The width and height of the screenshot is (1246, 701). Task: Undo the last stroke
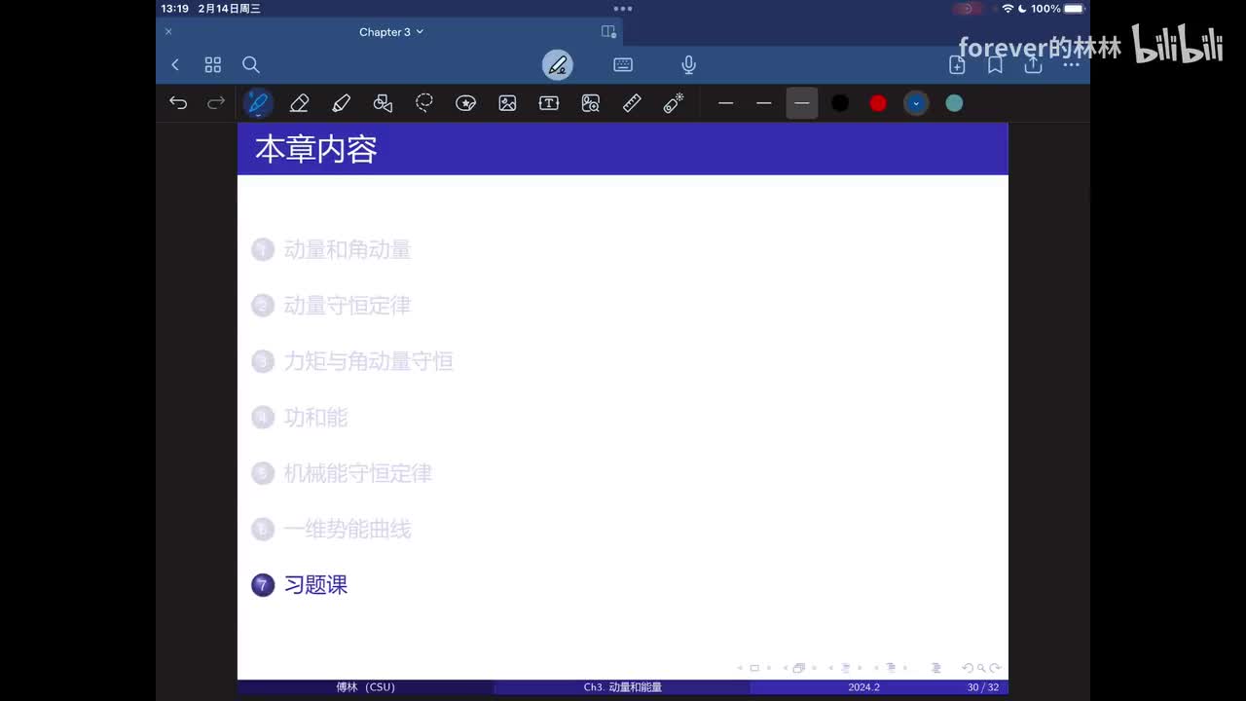pyautogui.click(x=178, y=103)
